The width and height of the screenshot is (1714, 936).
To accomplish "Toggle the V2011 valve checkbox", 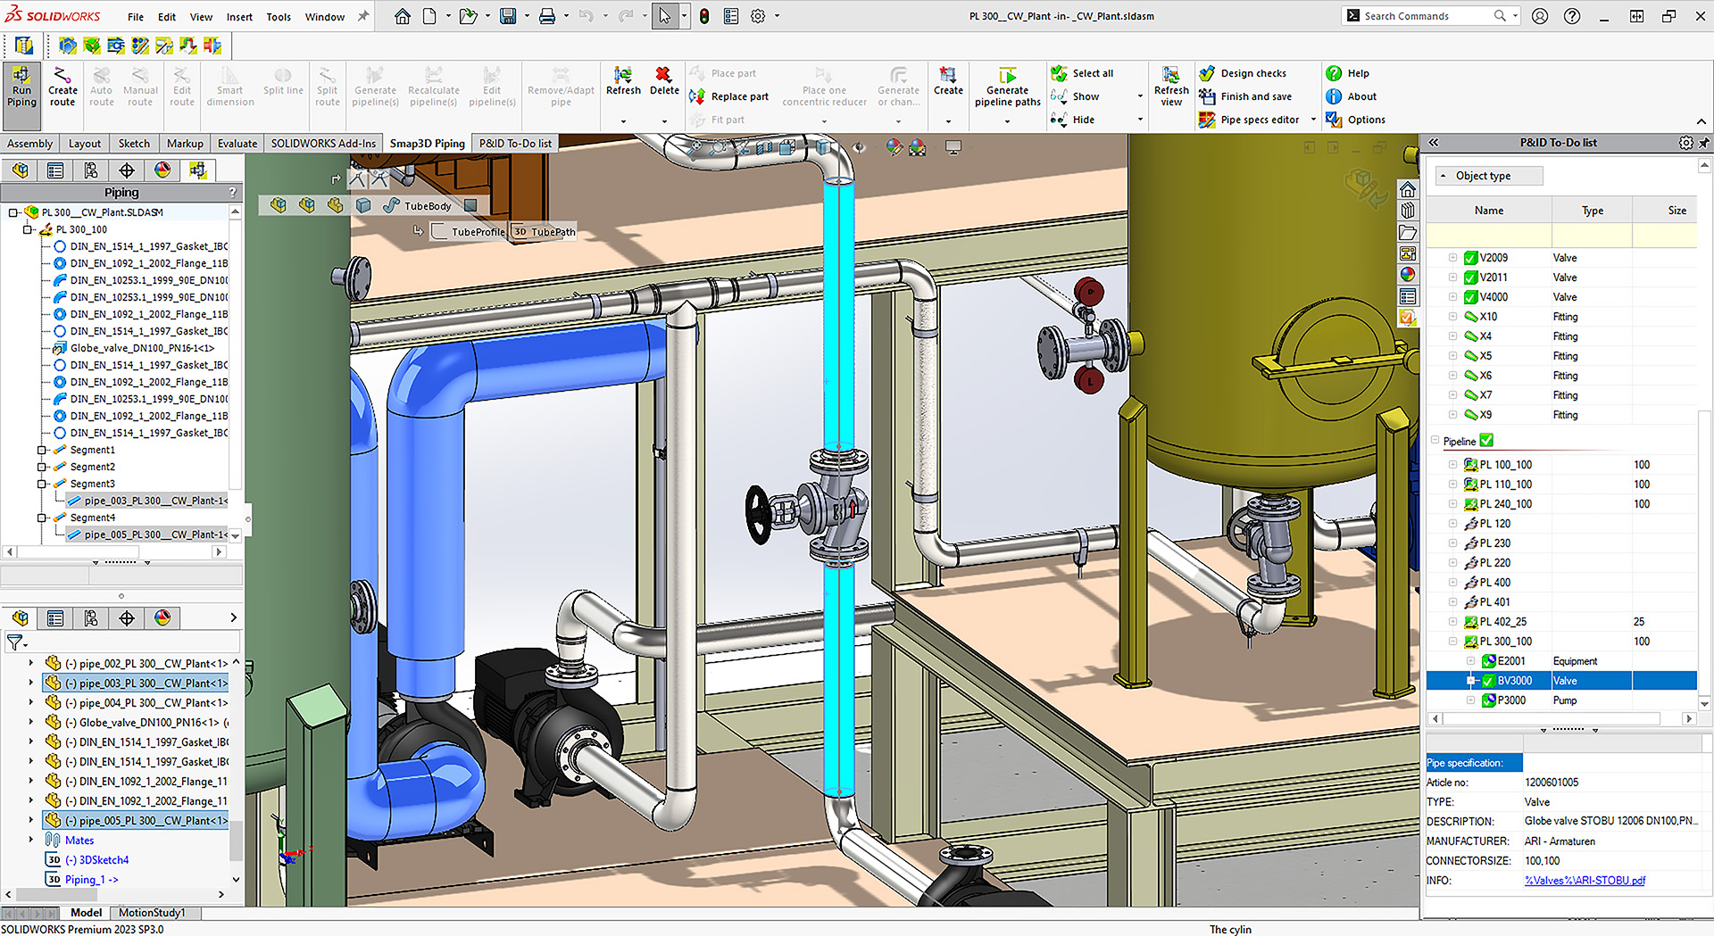I will [x=1470, y=277].
